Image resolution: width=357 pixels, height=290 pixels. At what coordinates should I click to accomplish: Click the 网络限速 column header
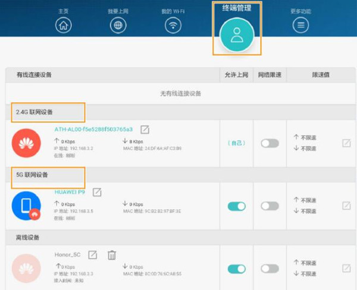pyautogui.click(x=270, y=75)
